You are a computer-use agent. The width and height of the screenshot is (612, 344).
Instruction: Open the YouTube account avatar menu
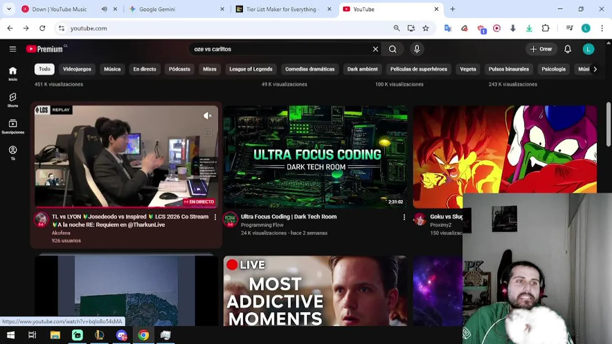pyautogui.click(x=589, y=49)
